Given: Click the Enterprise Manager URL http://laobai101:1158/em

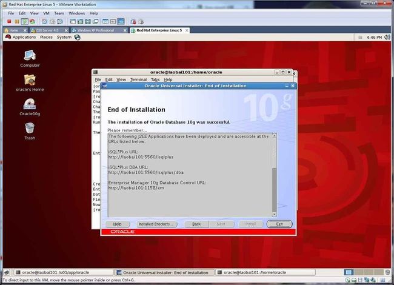Looking at the screenshot, I should [x=136, y=188].
